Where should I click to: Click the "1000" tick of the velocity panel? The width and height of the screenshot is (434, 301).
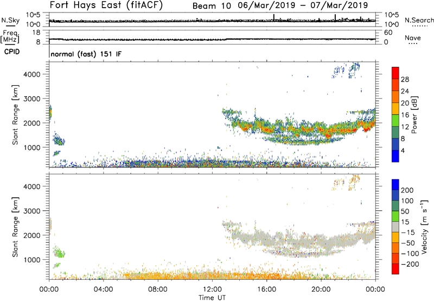click(x=32, y=260)
